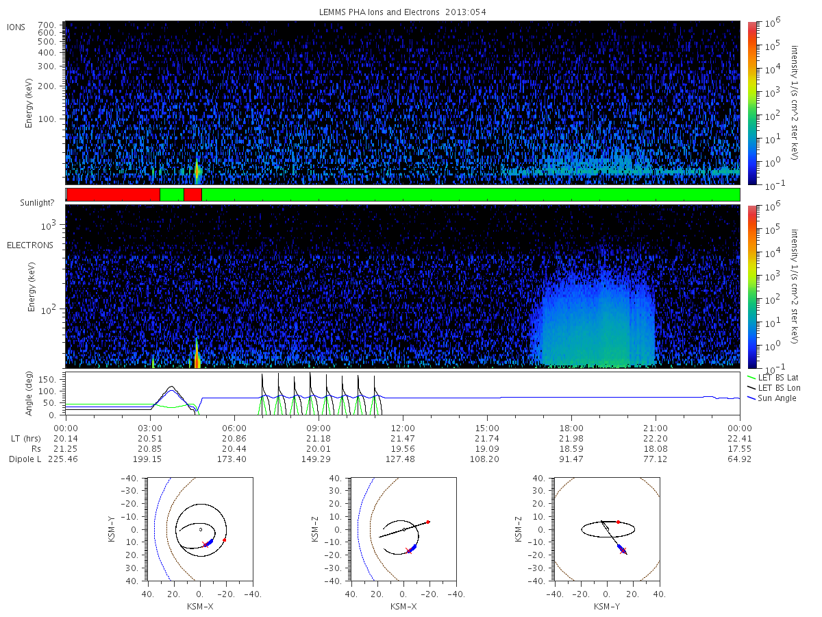Click the LET BS Lat green legend line
The width and height of the screenshot is (822, 617).
(752, 377)
